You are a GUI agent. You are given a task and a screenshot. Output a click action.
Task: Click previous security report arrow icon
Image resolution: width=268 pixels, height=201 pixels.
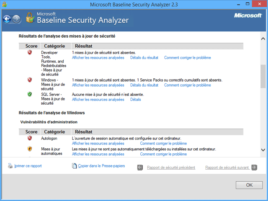click(140, 167)
